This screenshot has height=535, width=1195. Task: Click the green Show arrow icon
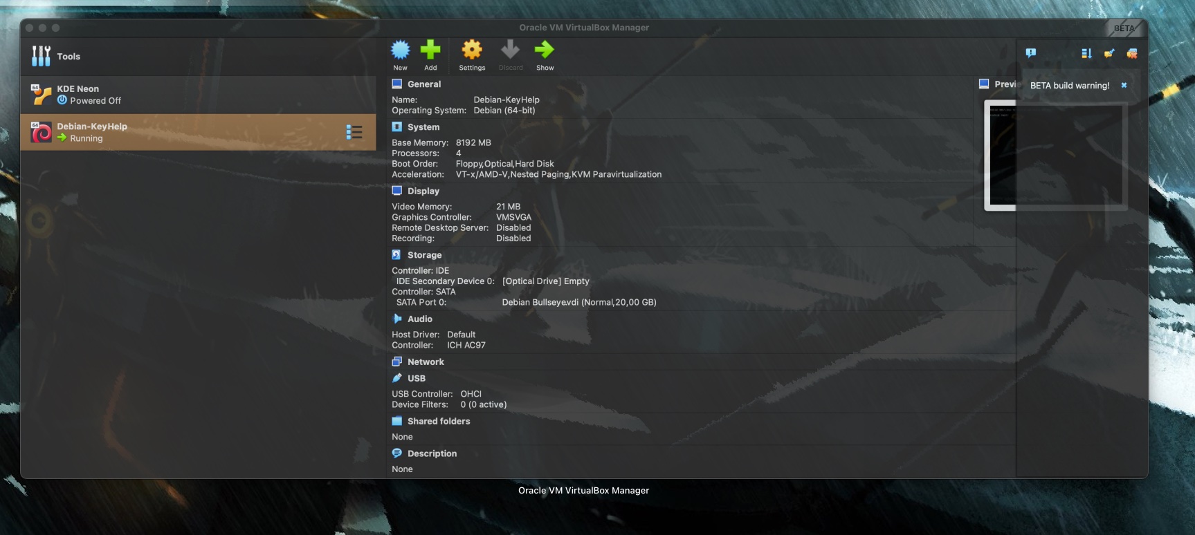[545, 50]
